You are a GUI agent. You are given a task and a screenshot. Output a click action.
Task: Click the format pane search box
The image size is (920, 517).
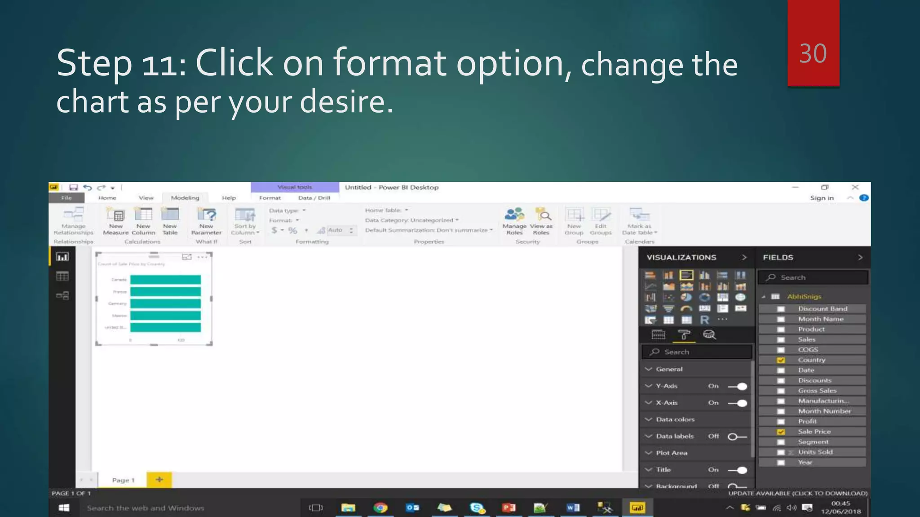(x=697, y=352)
